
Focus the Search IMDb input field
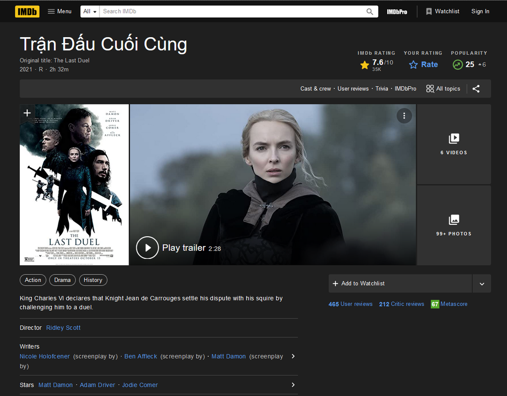coord(232,11)
